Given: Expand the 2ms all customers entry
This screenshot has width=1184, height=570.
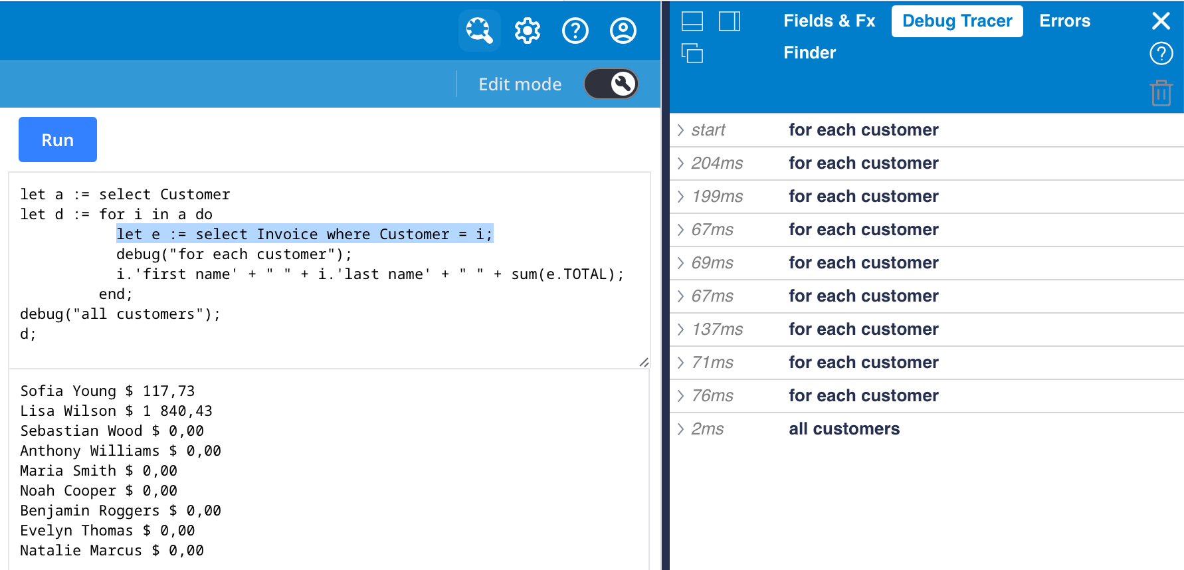Looking at the screenshot, I should pyautogui.click(x=681, y=429).
